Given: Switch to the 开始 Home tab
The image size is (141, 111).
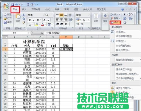Looking at the screenshot, I should 15,10.
